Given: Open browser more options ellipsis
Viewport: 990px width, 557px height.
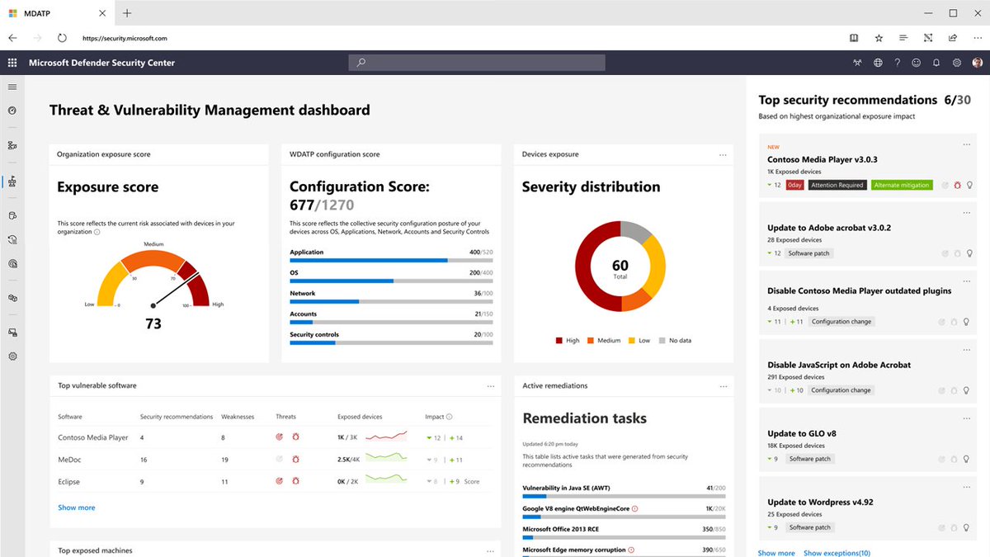Looking at the screenshot, I should pos(977,38).
